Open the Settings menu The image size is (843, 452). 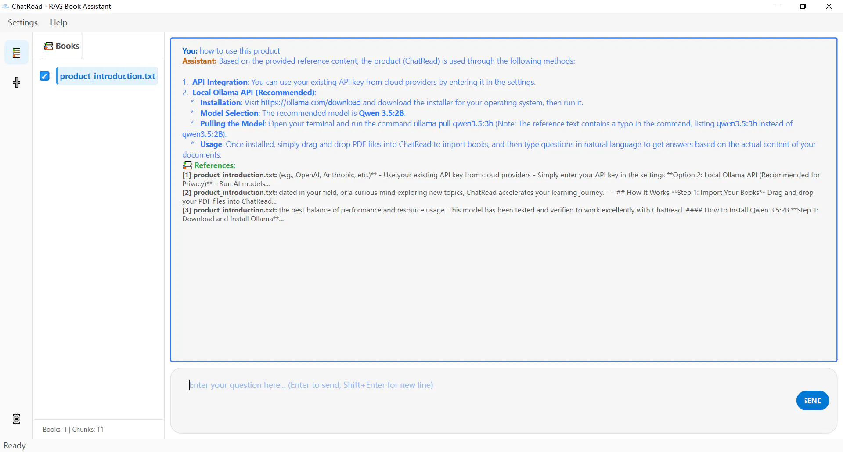(23, 22)
